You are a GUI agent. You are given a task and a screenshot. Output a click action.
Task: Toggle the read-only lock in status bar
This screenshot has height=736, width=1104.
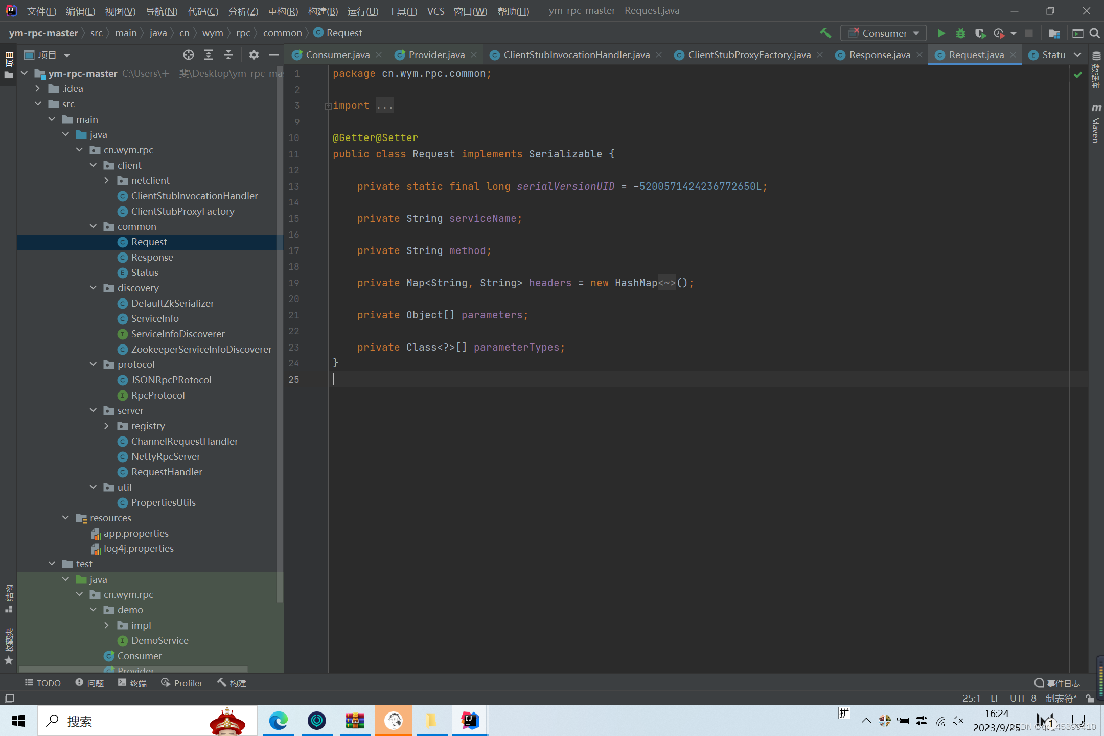tap(1090, 698)
